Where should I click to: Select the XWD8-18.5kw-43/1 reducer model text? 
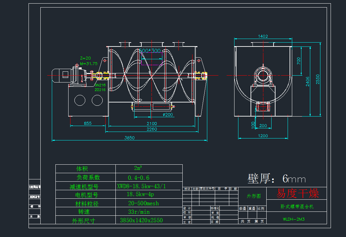141,186
